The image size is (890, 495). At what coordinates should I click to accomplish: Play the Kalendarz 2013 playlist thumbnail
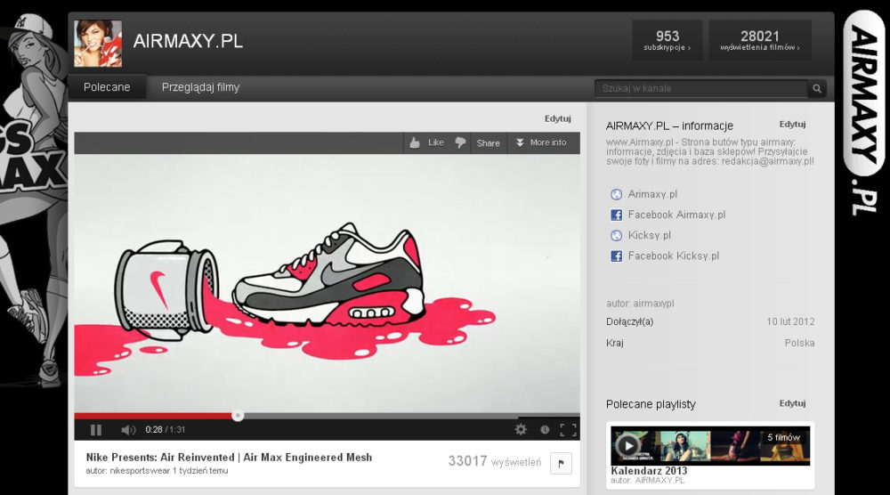pos(710,446)
